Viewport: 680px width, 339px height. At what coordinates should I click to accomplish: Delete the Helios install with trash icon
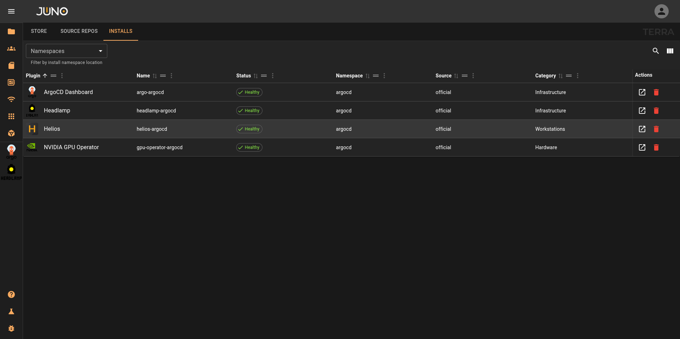point(656,129)
